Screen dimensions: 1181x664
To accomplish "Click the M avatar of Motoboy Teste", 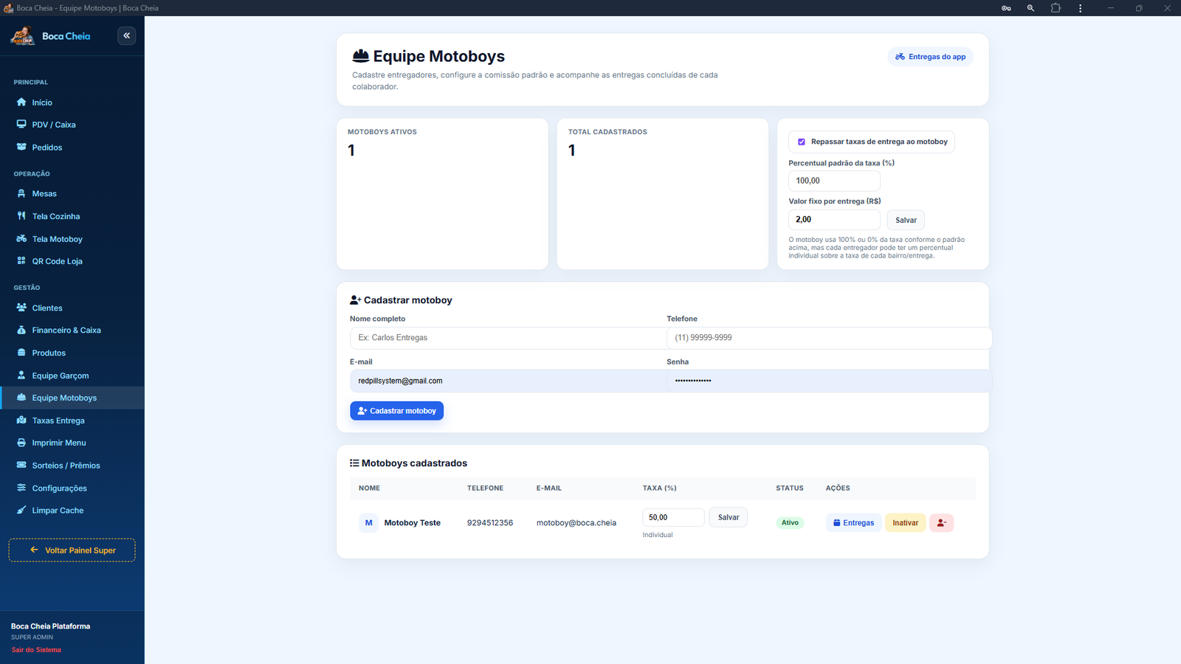I will click(x=368, y=523).
